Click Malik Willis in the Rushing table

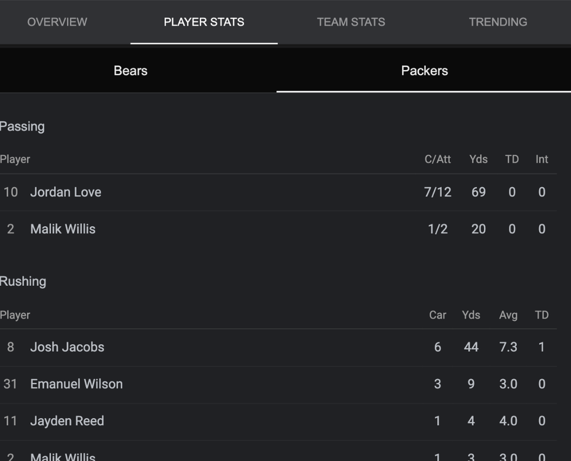pyautogui.click(x=63, y=456)
